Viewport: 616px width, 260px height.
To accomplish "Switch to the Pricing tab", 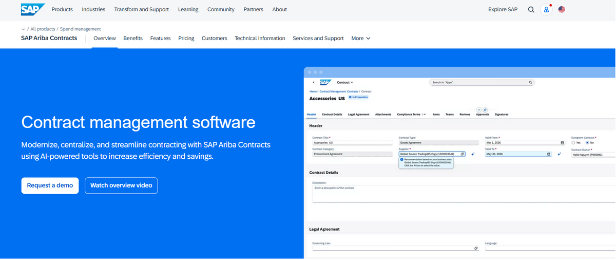I will point(186,38).
